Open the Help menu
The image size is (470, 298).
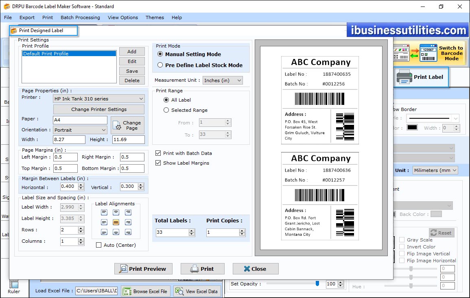click(177, 17)
